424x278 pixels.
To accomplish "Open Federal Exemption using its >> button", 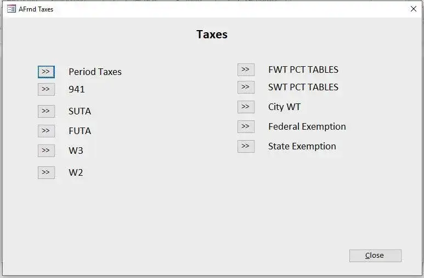I will 246,126.
